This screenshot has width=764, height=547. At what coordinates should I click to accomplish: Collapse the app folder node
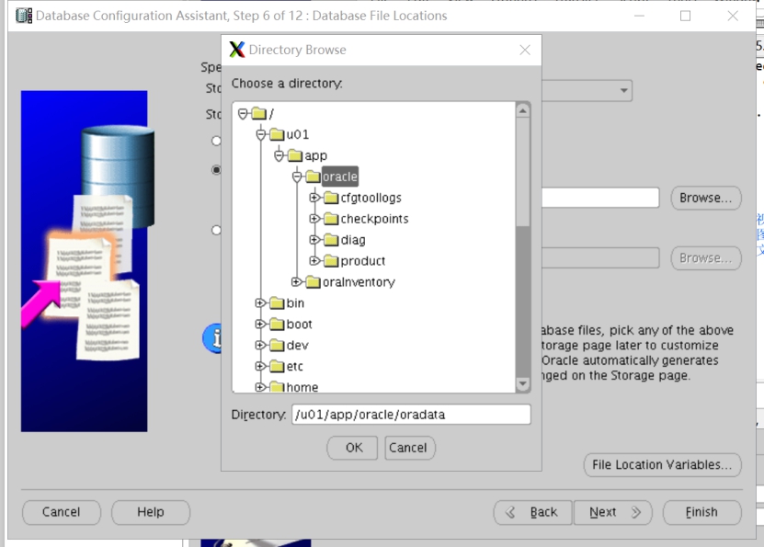[x=279, y=156]
